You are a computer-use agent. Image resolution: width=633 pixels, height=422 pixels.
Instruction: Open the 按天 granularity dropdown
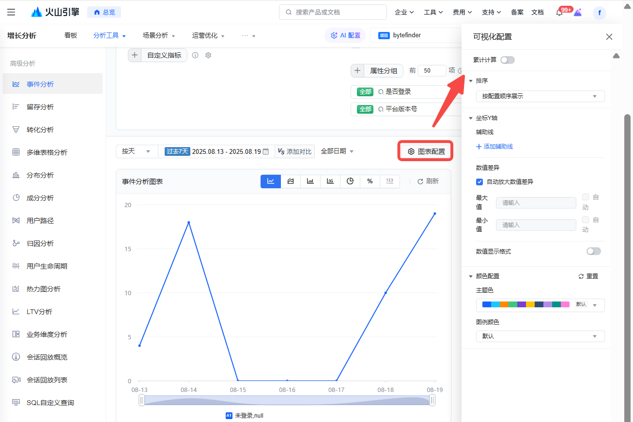tap(136, 151)
